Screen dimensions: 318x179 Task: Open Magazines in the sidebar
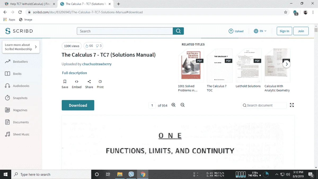pyautogui.click(x=16, y=110)
